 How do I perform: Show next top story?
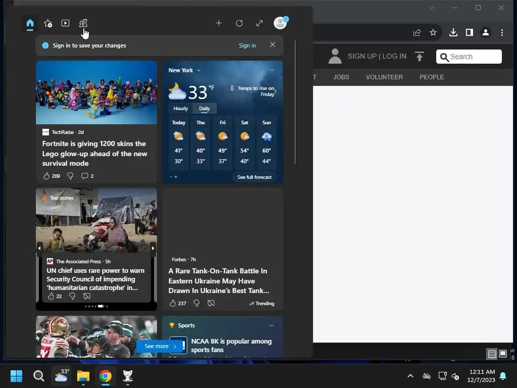pos(153,248)
